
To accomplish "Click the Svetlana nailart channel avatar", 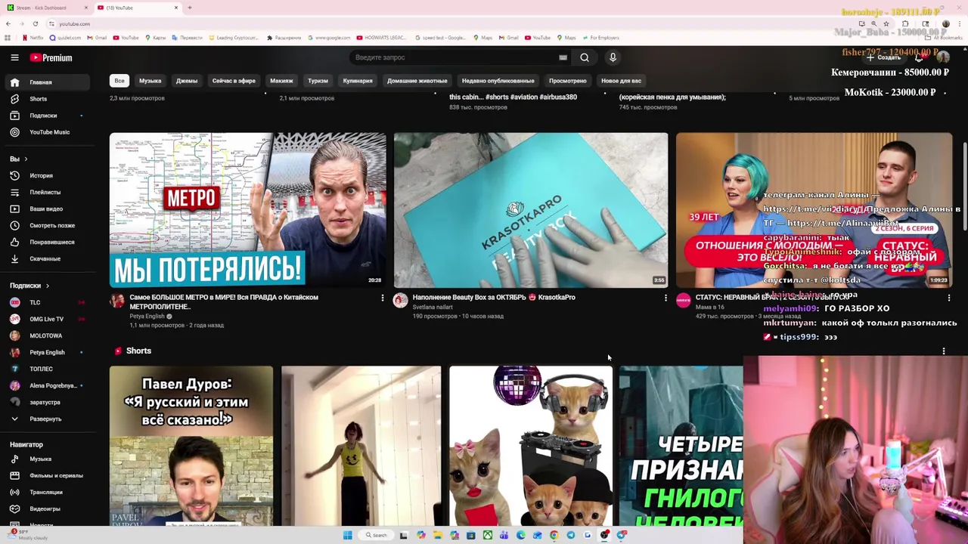I will pyautogui.click(x=400, y=301).
